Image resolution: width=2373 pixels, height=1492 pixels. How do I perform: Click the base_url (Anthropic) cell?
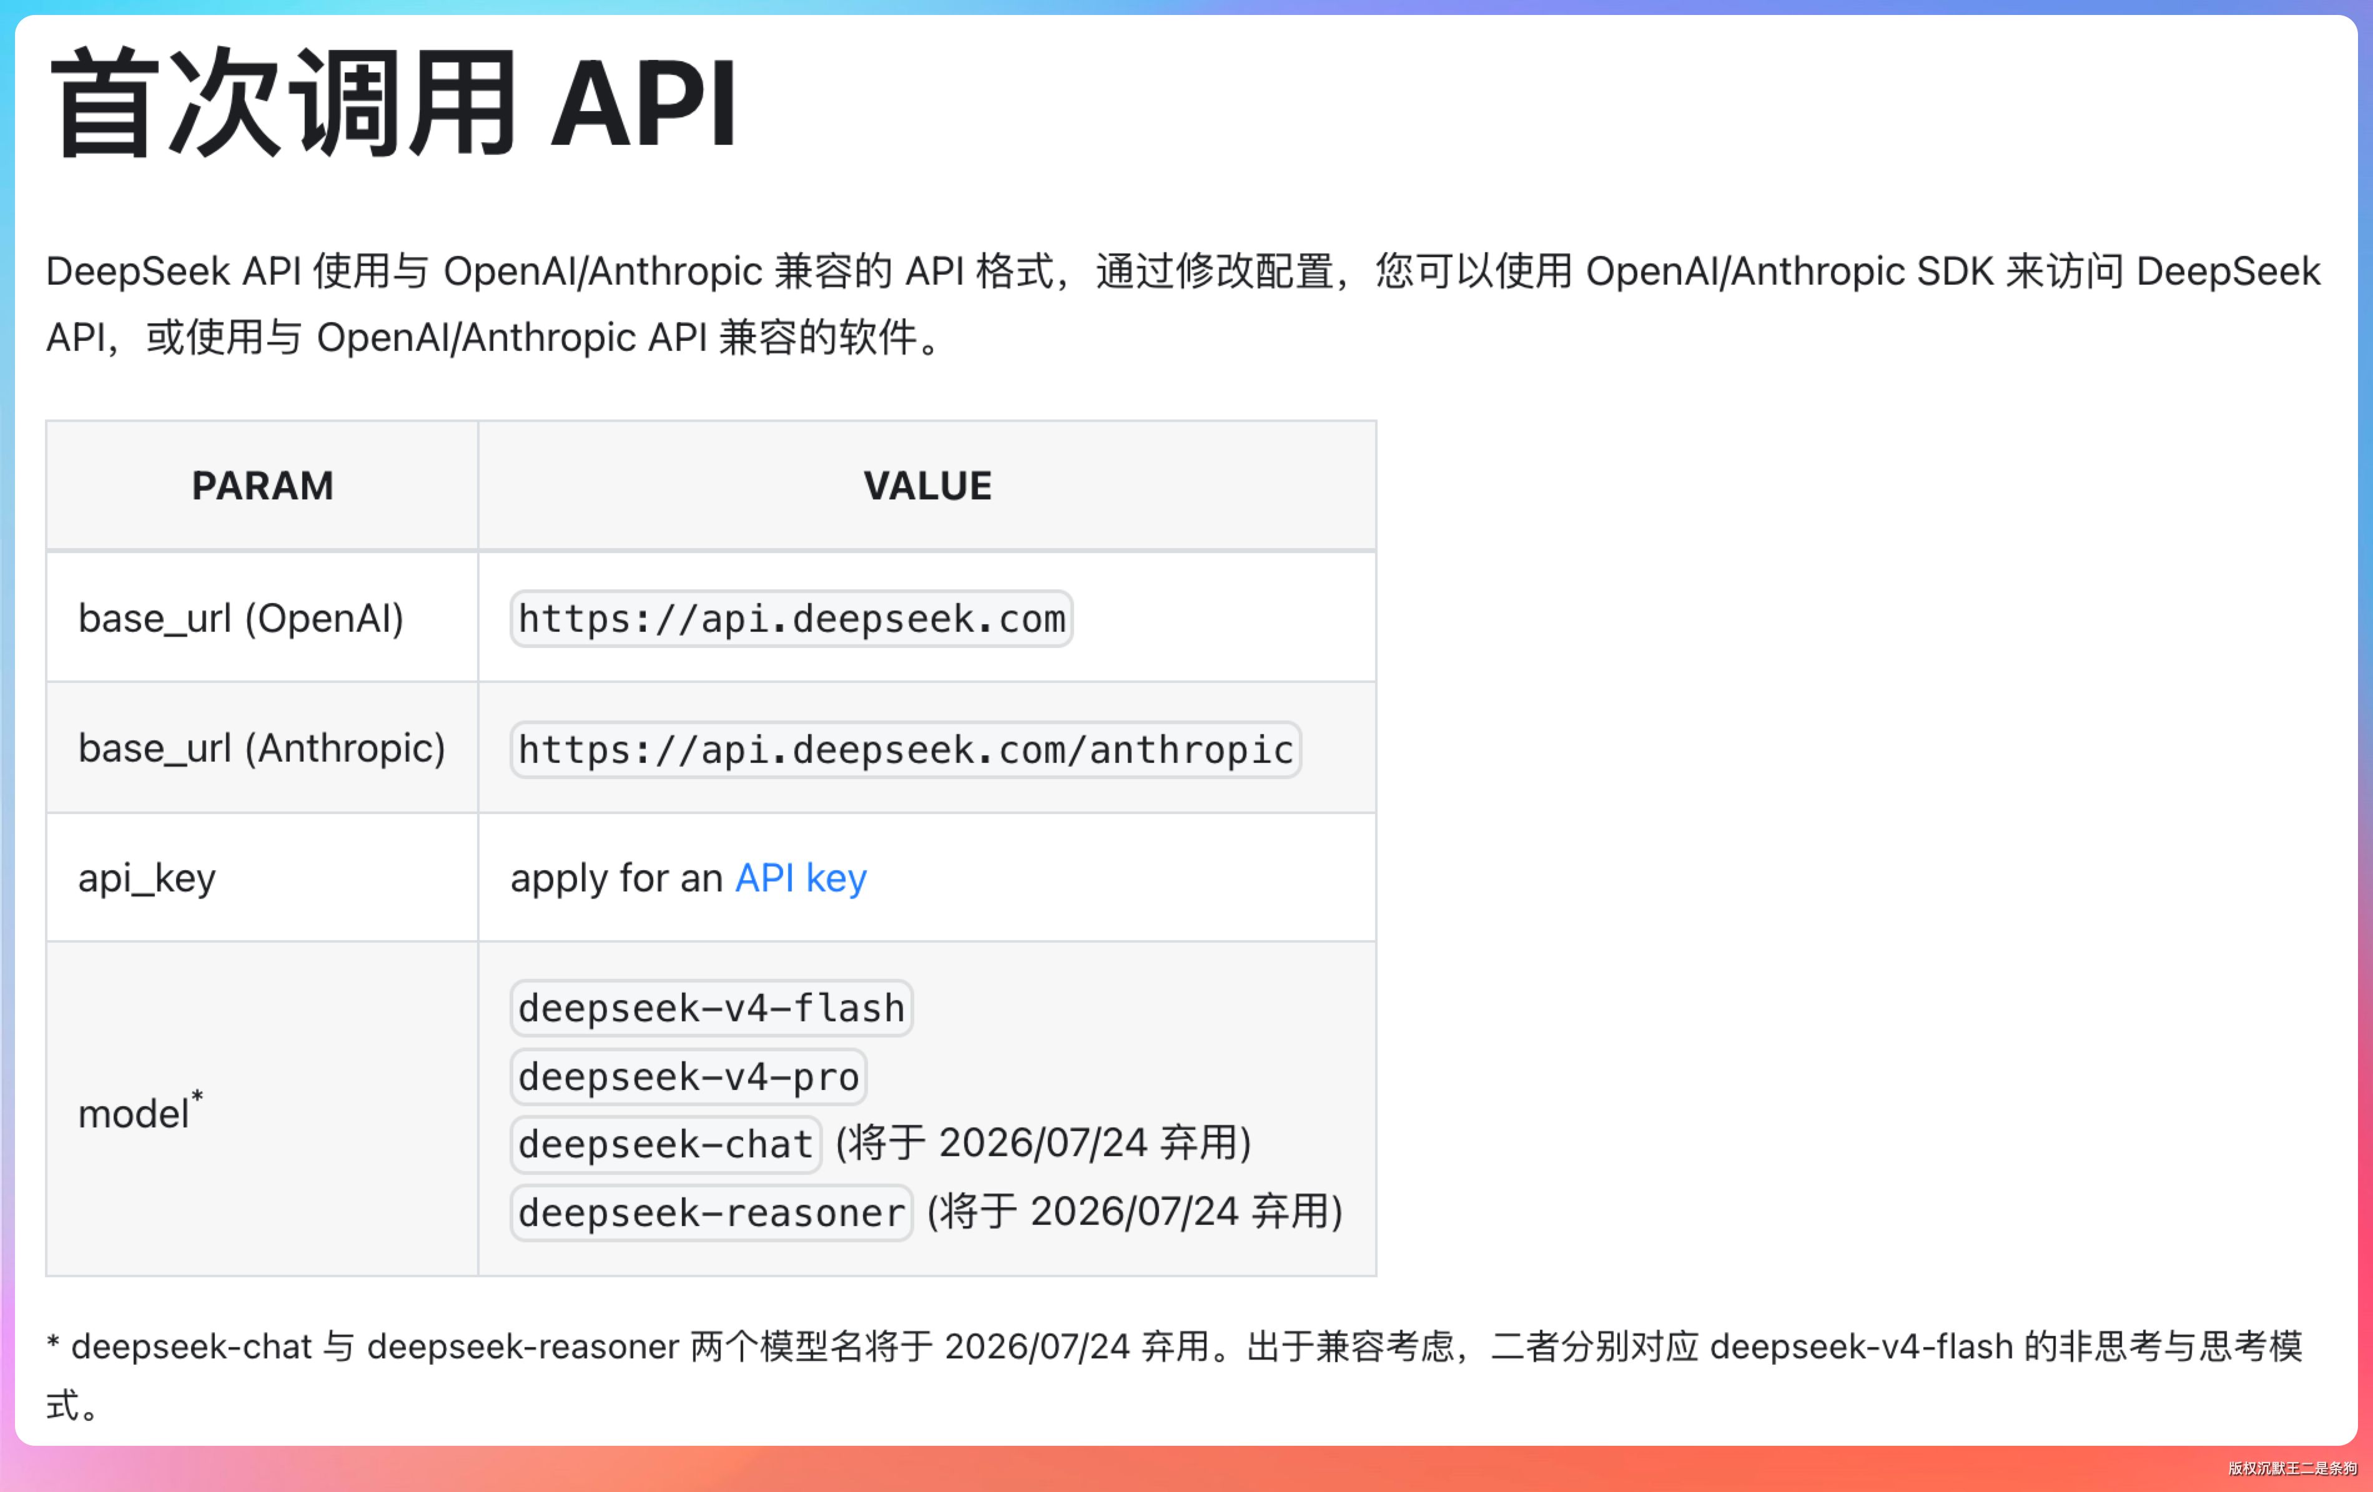coord(261,748)
